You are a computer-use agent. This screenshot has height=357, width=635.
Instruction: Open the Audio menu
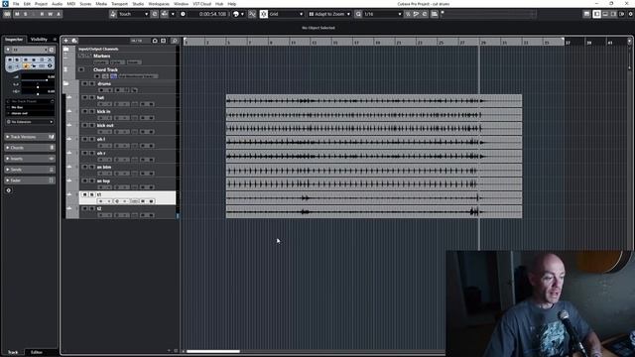(58, 4)
